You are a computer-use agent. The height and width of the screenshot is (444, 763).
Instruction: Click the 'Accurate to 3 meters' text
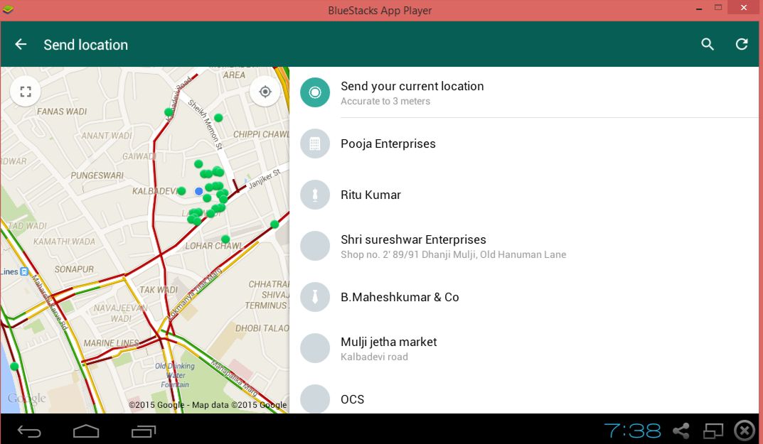[385, 101]
